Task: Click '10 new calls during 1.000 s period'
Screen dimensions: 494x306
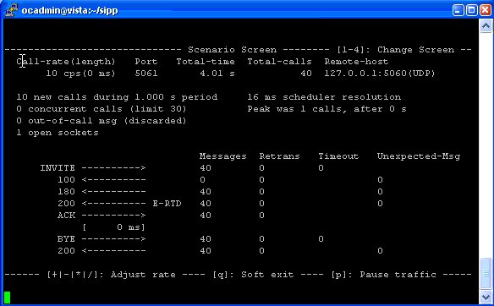Action: pos(117,97)
